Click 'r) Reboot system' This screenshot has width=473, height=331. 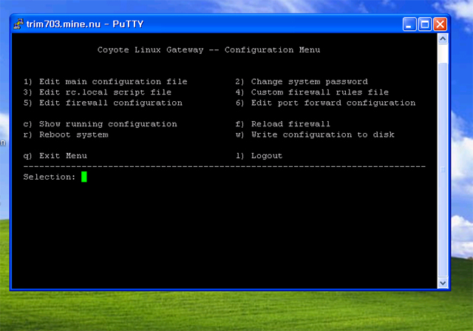tap(66, 134)
